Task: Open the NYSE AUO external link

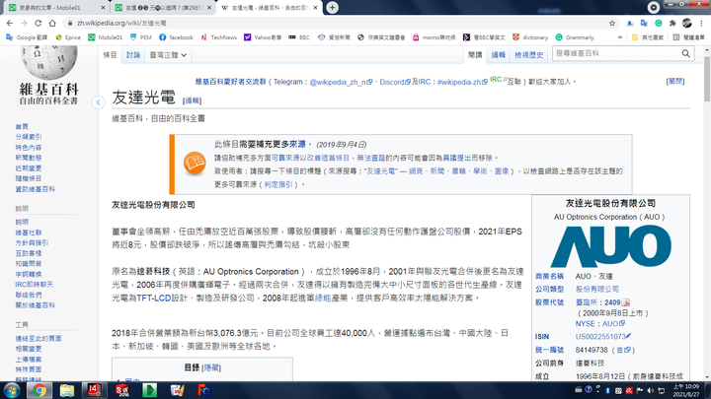Action: (x=613, y=324)
